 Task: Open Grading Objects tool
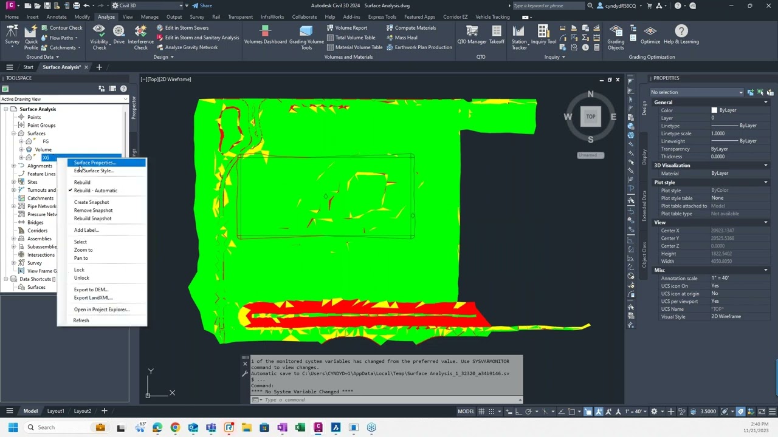(616, 37)
